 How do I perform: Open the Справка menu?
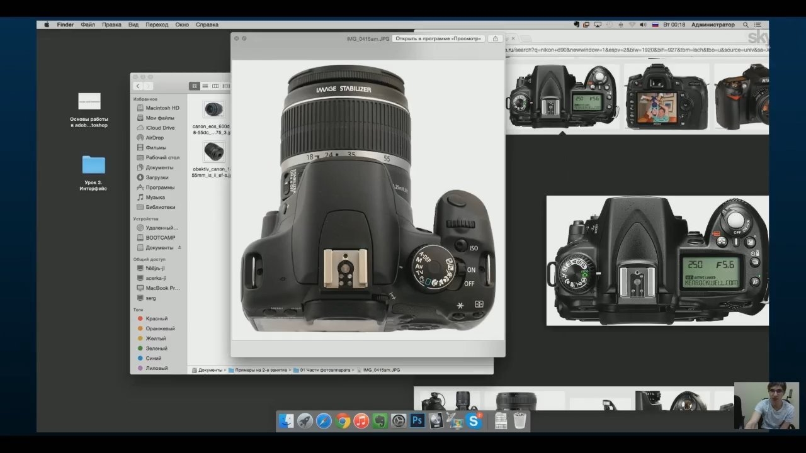point(207,25)
